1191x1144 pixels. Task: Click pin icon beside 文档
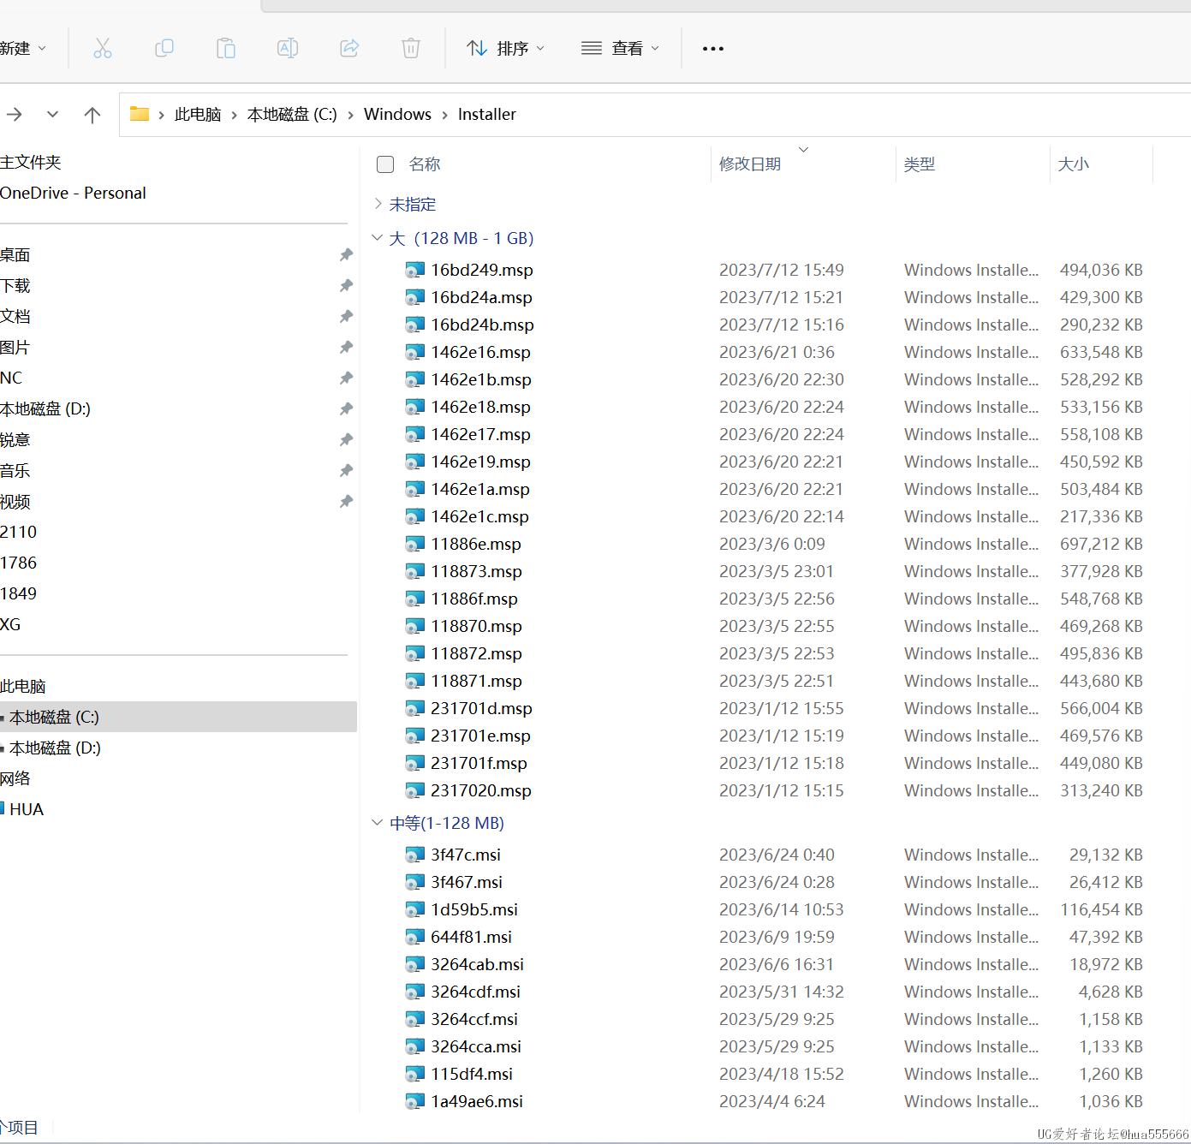tap(346, 316)
